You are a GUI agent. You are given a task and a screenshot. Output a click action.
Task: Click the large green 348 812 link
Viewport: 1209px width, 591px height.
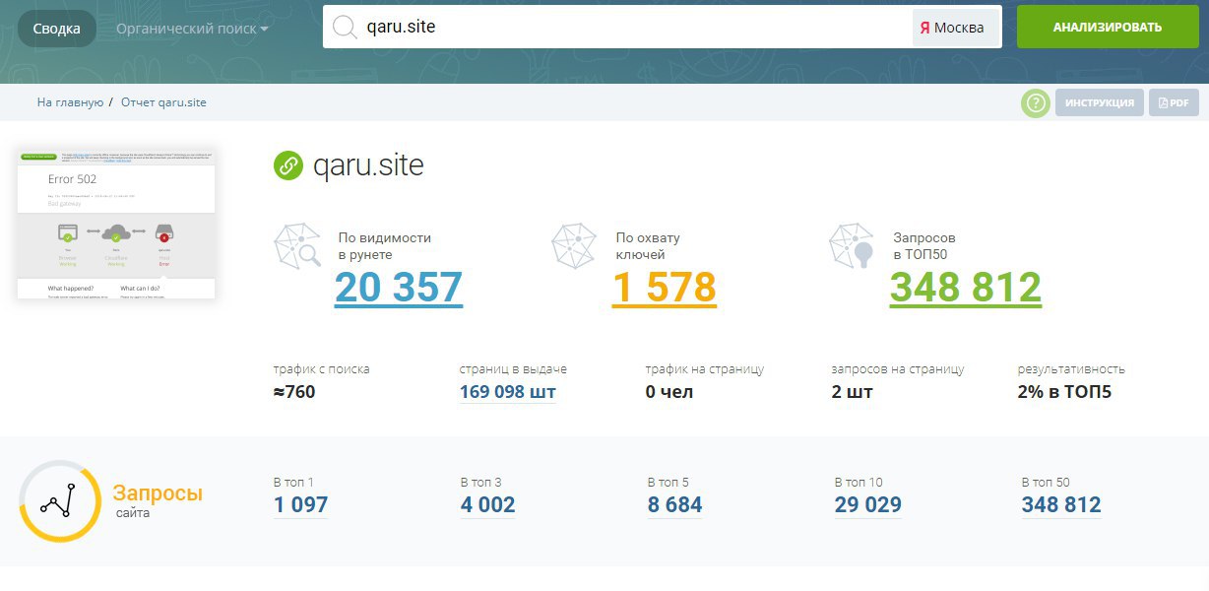[x=966, y=288]
